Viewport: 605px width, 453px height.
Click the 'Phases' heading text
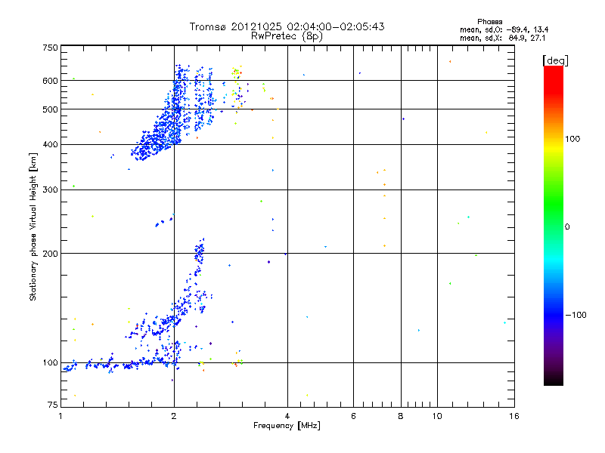pyautogui.click(x=489, y=22)
